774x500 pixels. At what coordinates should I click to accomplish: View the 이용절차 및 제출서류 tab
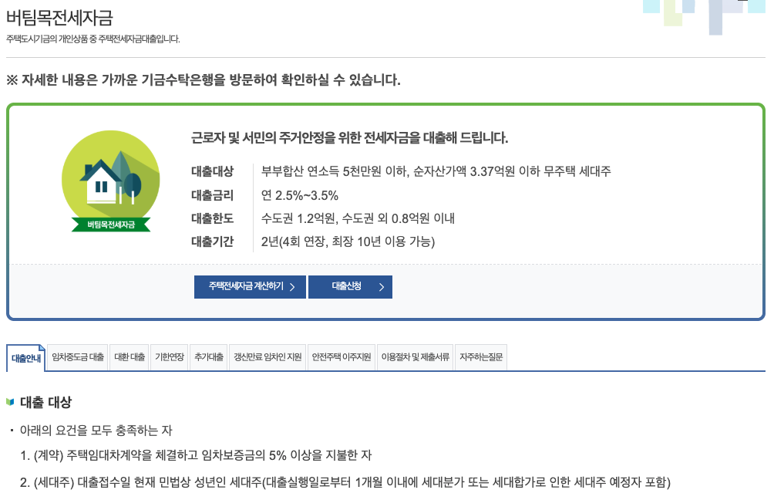416,357
